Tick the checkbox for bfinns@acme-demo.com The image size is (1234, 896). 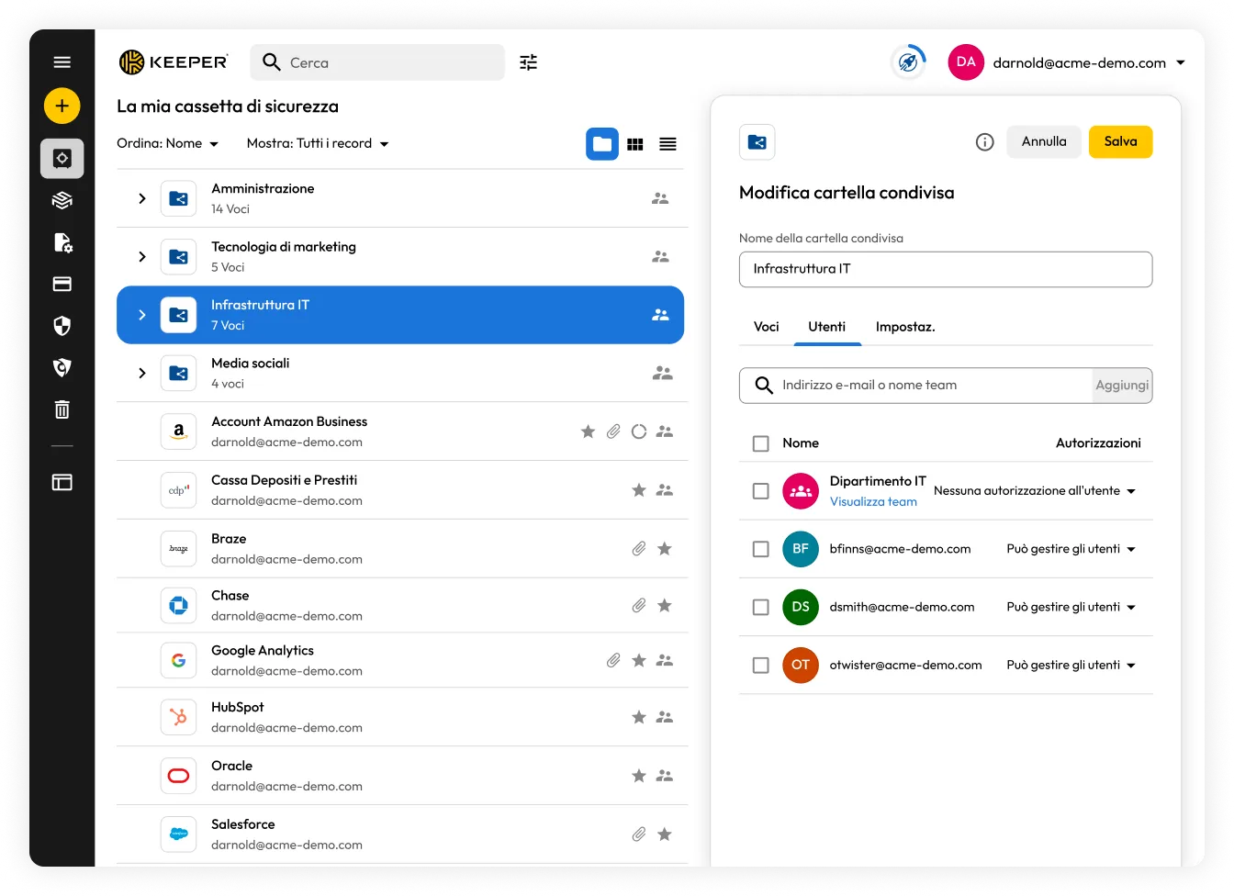760,549
